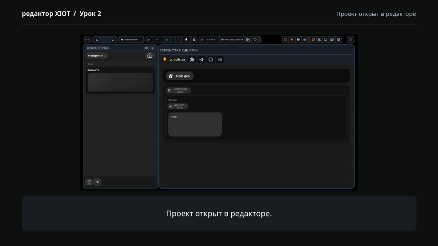This screenshot has width=438, height=246.
Task: Click the 'ОСНОВНОЙ ИНТЕРФЕЙС' panel label
Action: [x=98, y=48]
